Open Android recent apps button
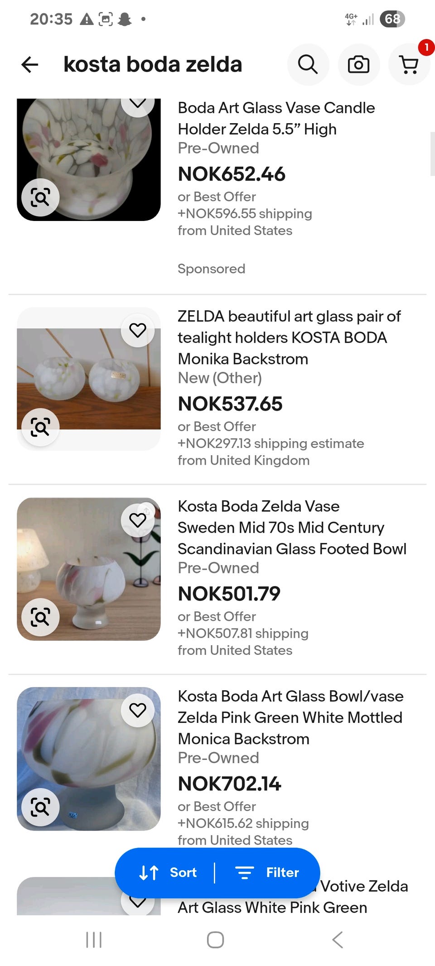Screen dimensions: 435x966 coord(94,940)
